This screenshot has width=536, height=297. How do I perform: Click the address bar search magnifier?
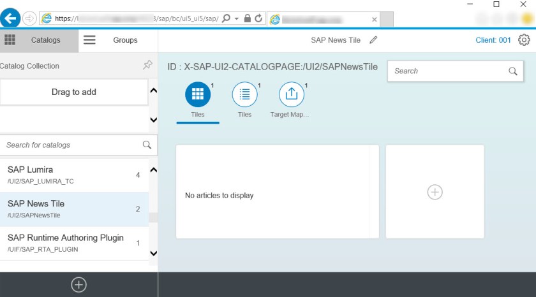tap(226, 18)
